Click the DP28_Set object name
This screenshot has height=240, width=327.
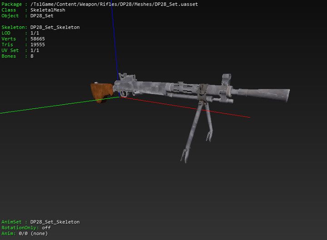point(42,16)
